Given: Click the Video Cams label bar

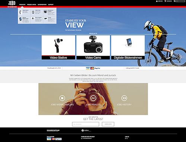Looking at the screenshot, I should point(93,58).
